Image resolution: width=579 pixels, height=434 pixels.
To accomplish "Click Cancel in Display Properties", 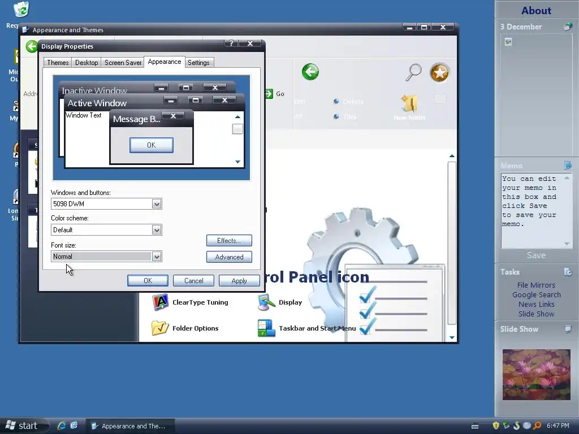I will (x=193, y=281).
